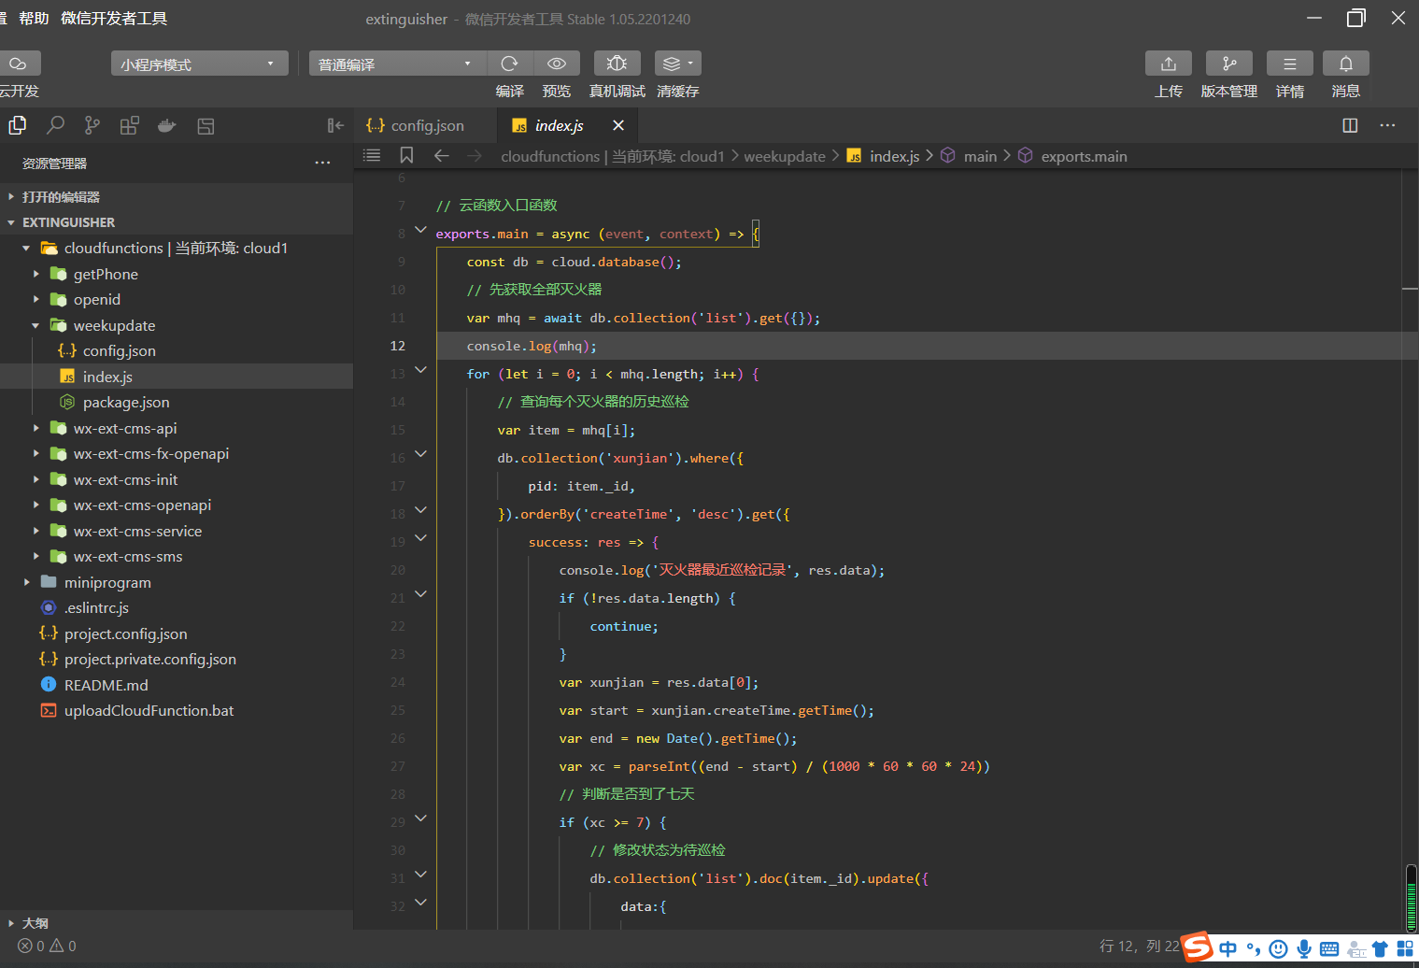
Task: Open the 普通编译 compile mode dropdown
Action: (x=398, y=64)
